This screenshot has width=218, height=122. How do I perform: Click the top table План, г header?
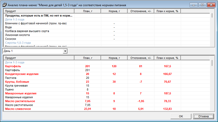coord(88,11)
